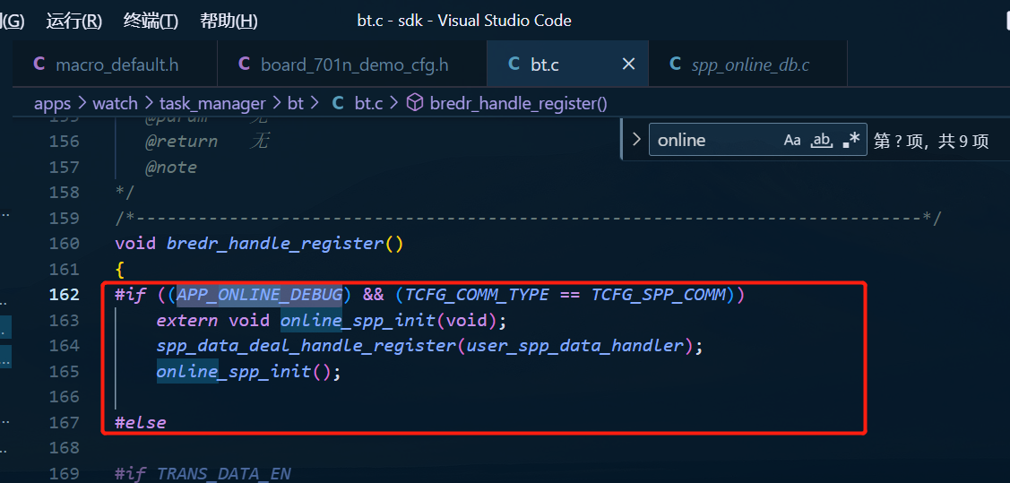Open the 运行(R) menu
The height and width of the screenshot is (483, 1010).
click(x=74, y=21)
